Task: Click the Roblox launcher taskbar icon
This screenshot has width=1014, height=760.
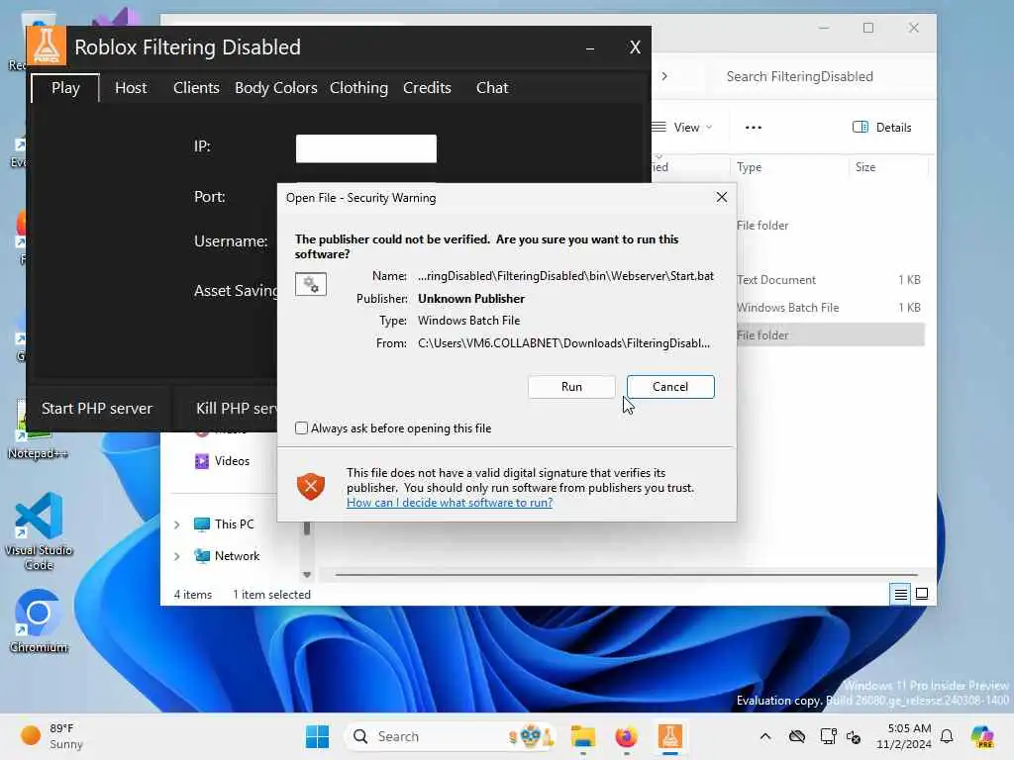Action: [x=670, y=736]
